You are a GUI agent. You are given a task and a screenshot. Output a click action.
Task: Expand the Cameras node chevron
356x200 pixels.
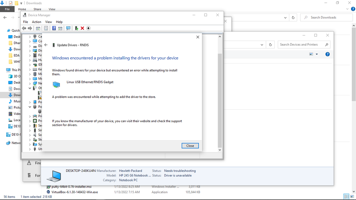click(30, 37)
